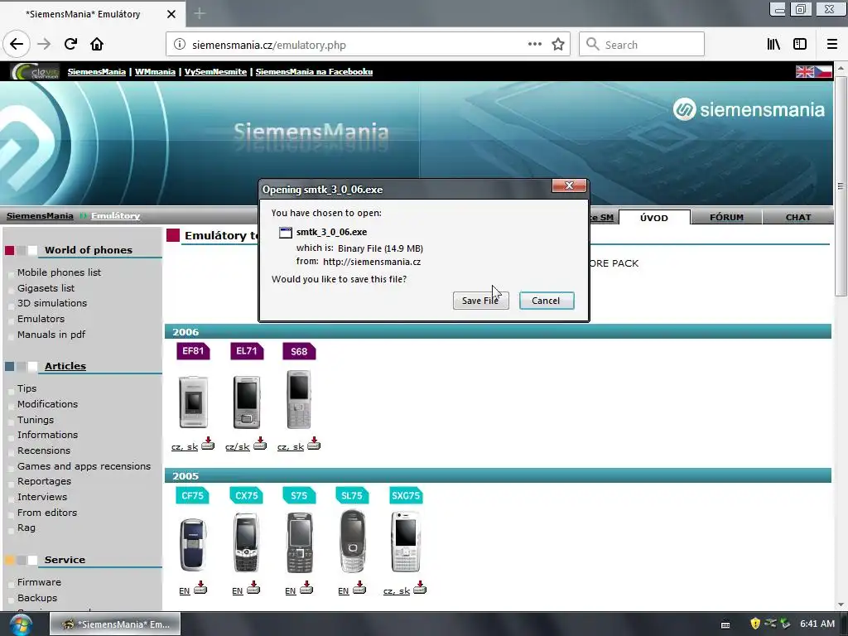
Task: Click the SXG75 model label
Action: click(406, 495)
